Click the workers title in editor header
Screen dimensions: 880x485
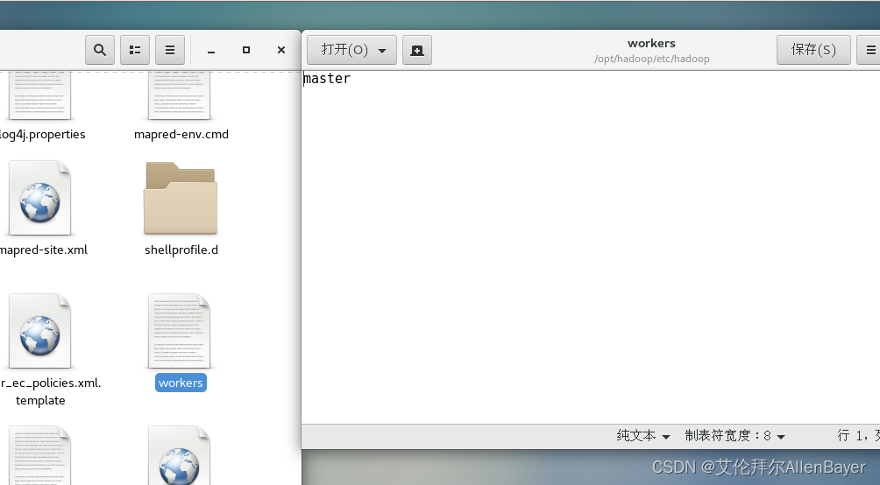pyautogui.click(x=651, y=43)
